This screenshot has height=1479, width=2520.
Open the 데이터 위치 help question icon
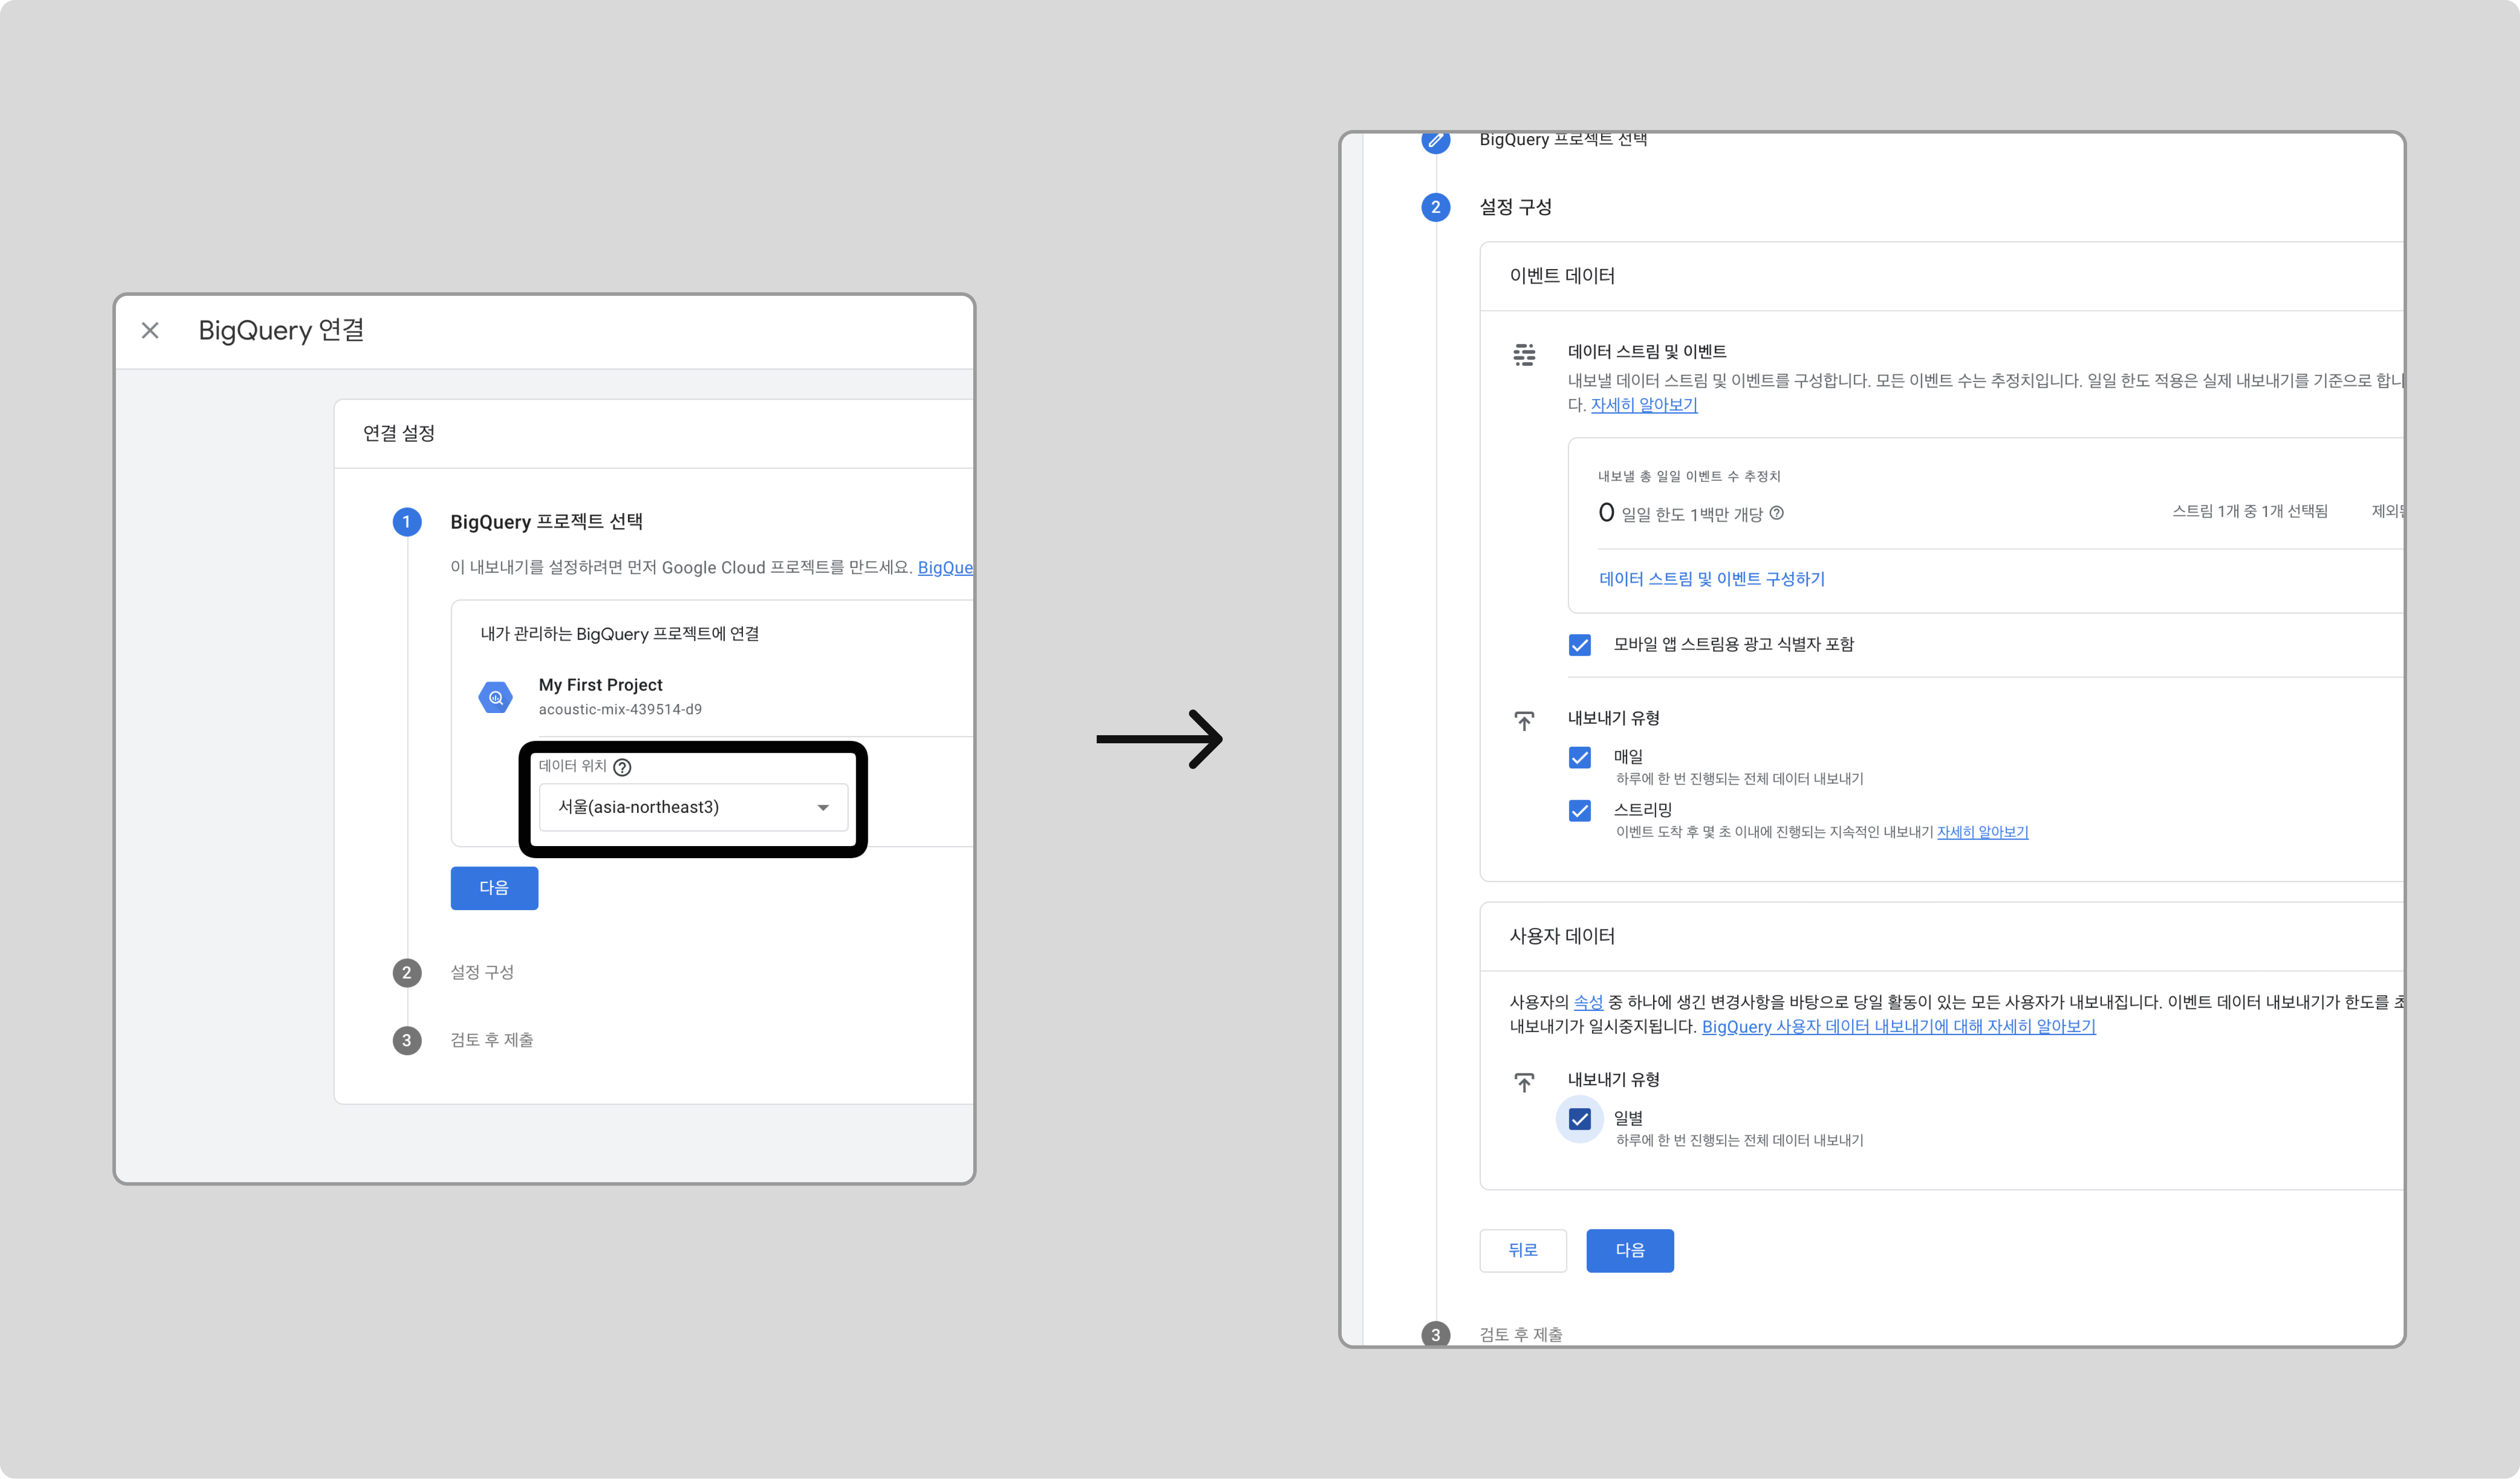click(x=622, y=767)
